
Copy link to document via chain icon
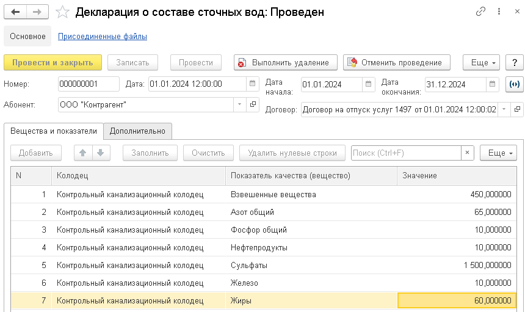(481, 12)
